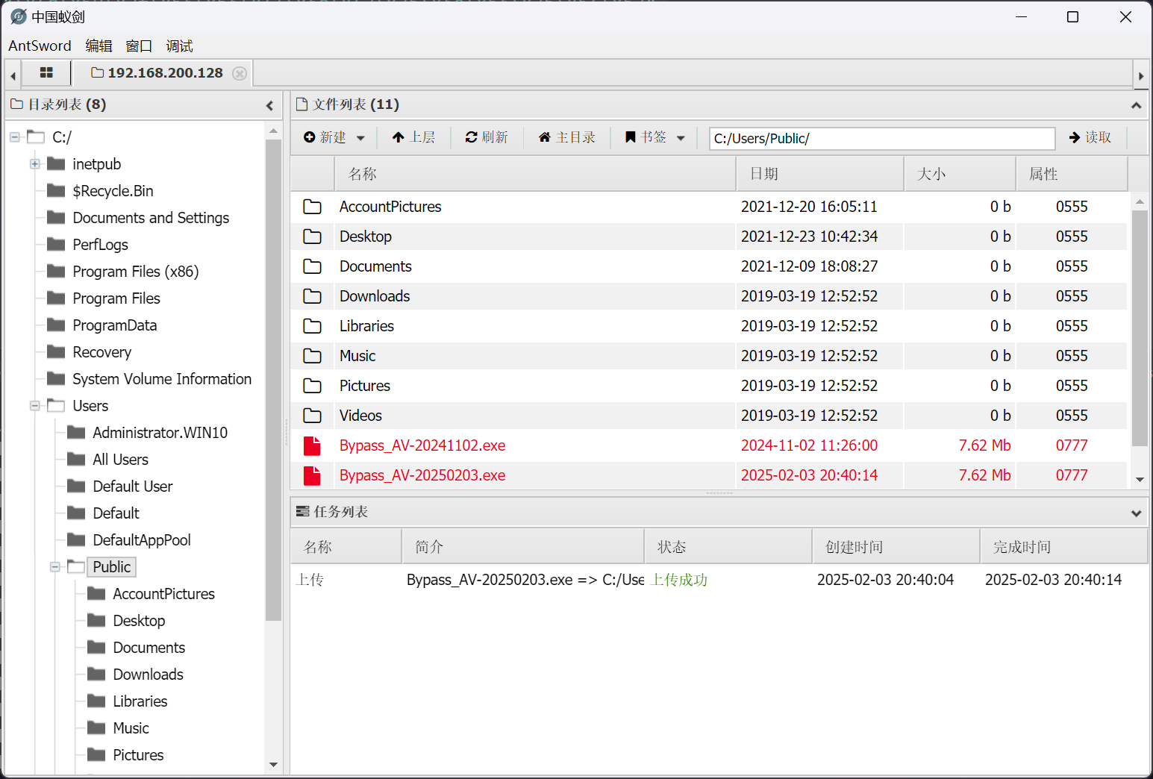This screenshot has width=1153, height=779.
Task: Open the AntSword menu
Action: [40, 46]
